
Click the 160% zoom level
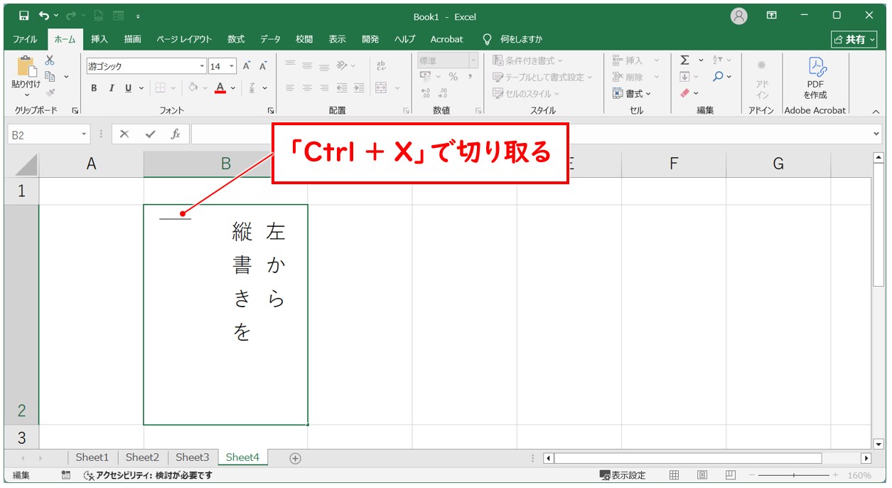[859, 475]
